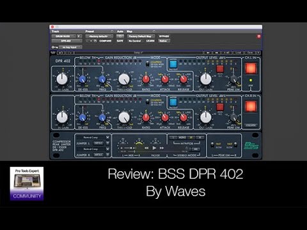Select monitor R button

point(200,137)
